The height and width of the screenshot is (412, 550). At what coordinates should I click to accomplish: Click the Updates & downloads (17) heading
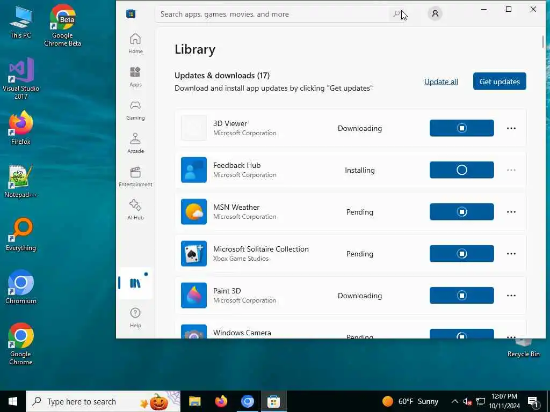[222, 75]
